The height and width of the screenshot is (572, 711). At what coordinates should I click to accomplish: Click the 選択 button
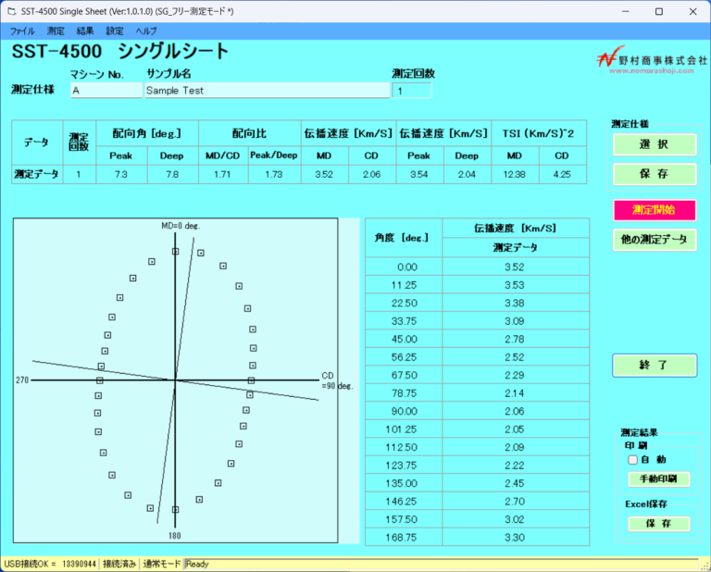(x=655, y=144)
